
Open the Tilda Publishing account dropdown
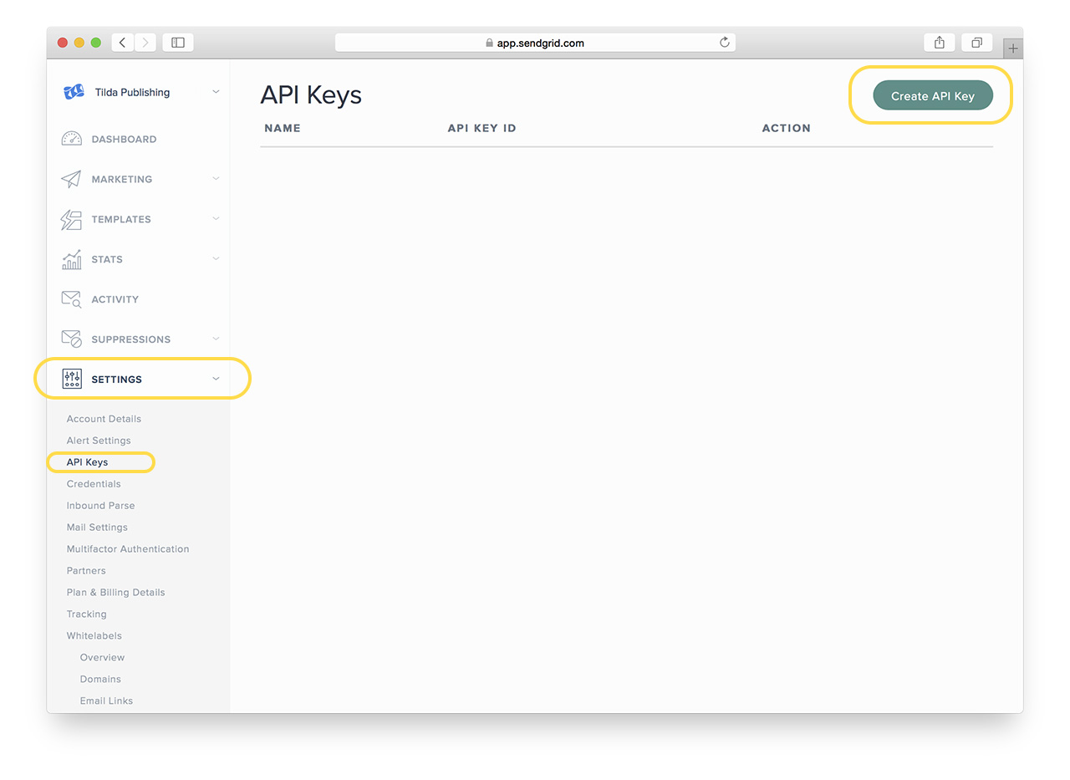pos(217,92)
